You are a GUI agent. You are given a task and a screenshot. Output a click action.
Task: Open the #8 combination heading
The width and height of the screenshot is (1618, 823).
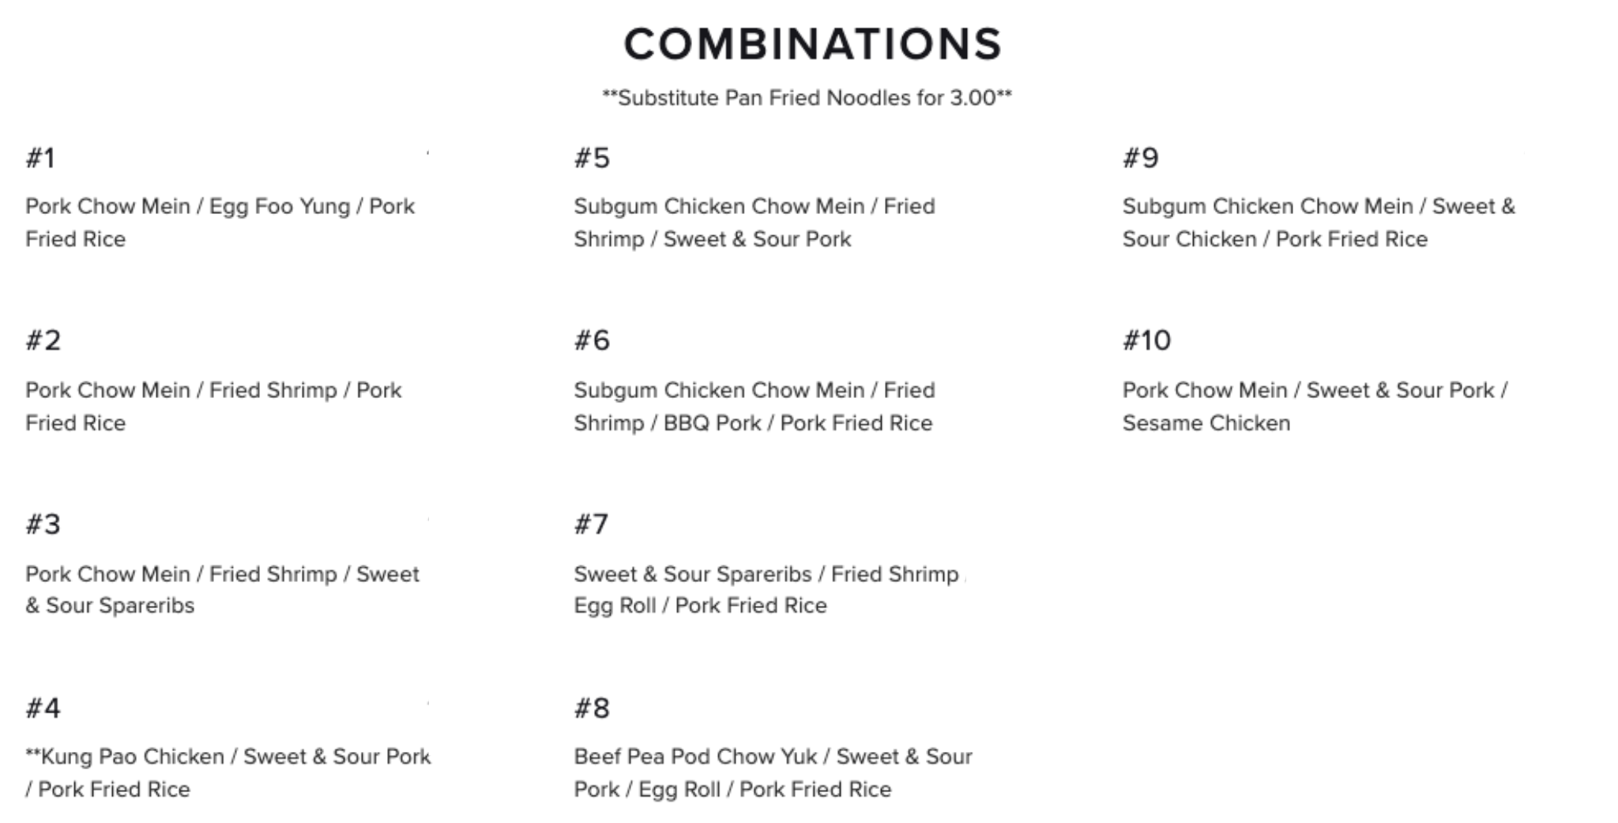[592, 708]
